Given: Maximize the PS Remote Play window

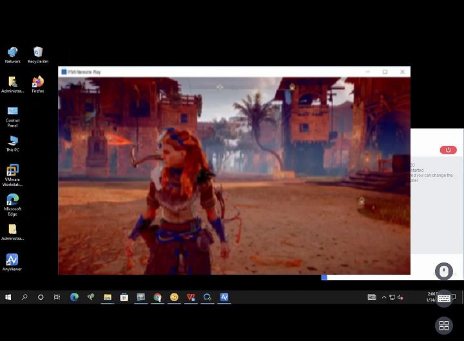Looking at the screenshot, I should tap(385, 72).
